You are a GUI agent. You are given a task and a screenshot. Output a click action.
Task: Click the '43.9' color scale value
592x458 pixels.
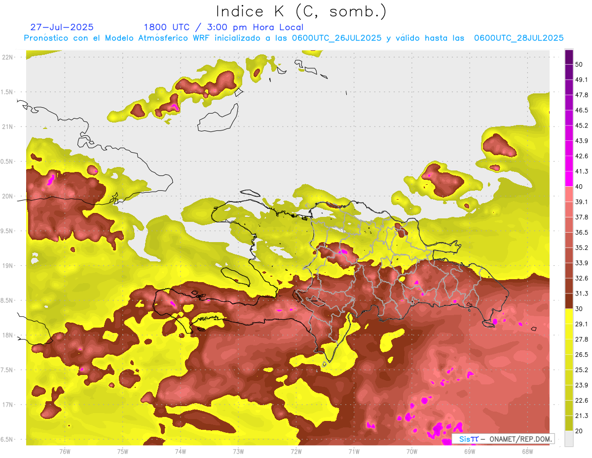click(582, 141)
